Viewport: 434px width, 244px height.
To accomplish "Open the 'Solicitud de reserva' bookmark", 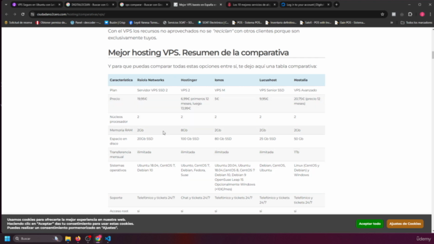I will 18,22.
